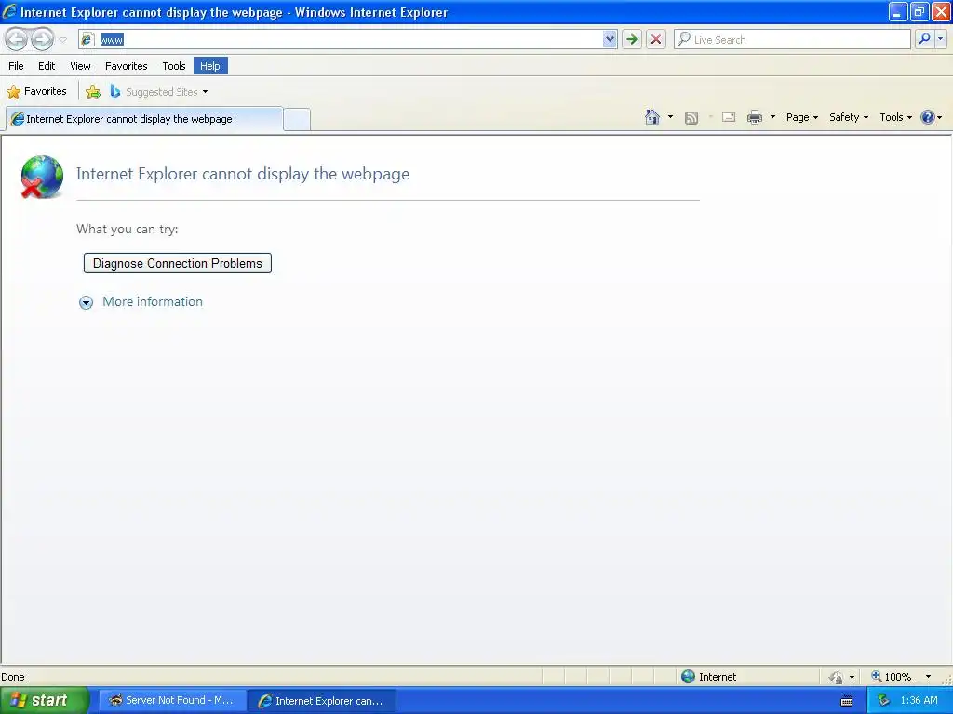Click the magnifier search button
The width and height of the screenshot is (953, 714).
click(x=924, y=39)
